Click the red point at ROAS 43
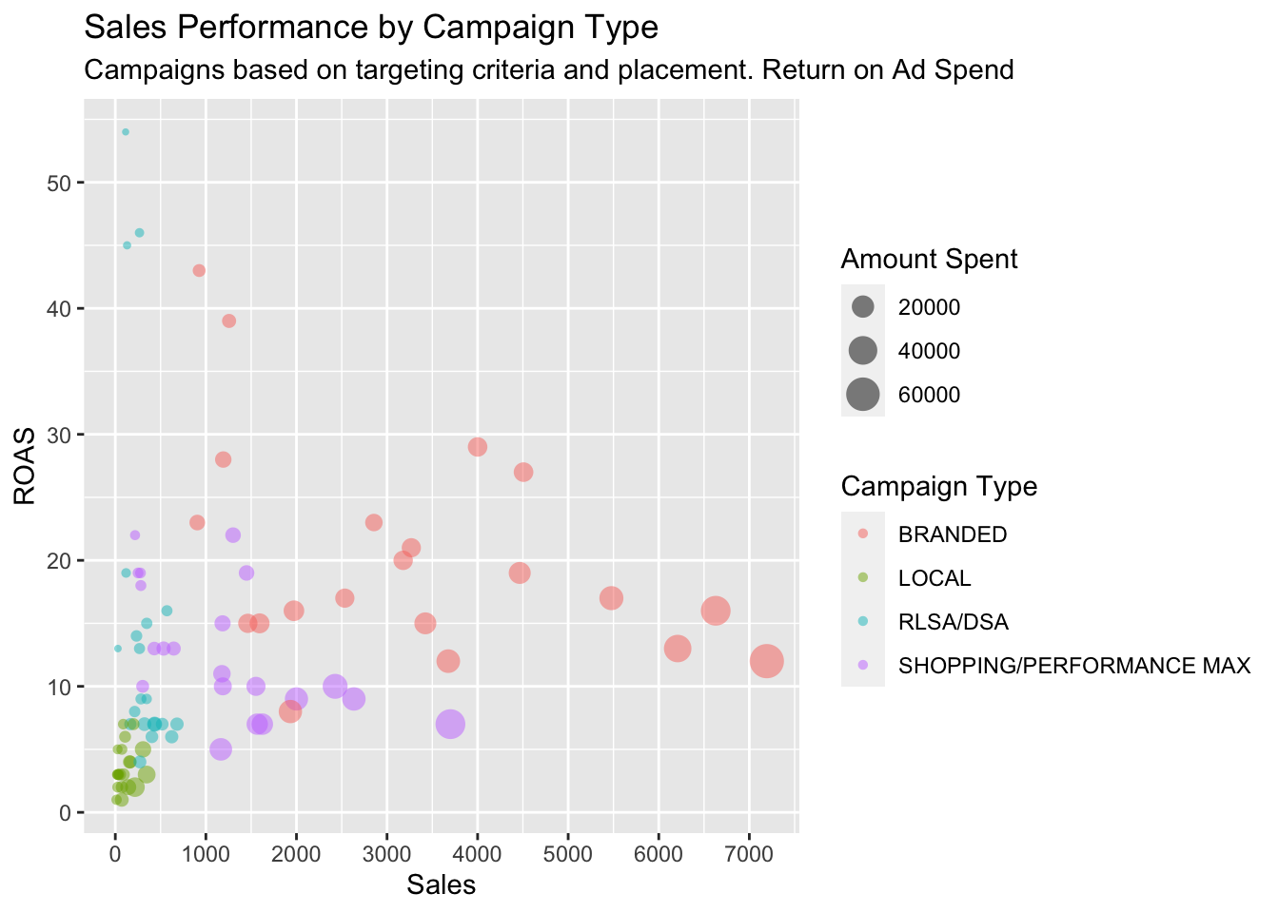 pos(199,270)
